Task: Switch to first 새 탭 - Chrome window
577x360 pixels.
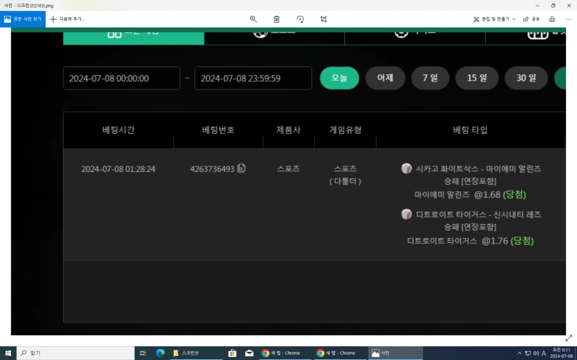Action: point(285,353)
